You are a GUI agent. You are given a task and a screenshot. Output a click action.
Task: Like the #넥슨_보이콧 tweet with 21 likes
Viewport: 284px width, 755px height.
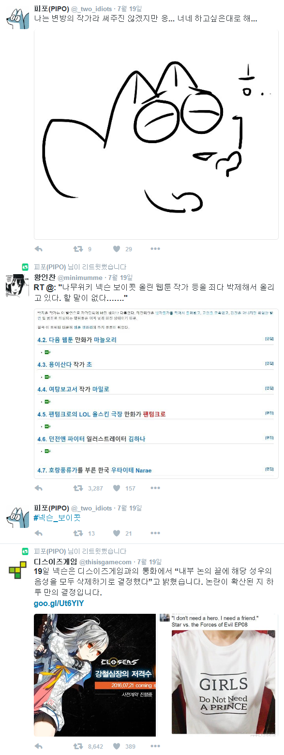117,533
